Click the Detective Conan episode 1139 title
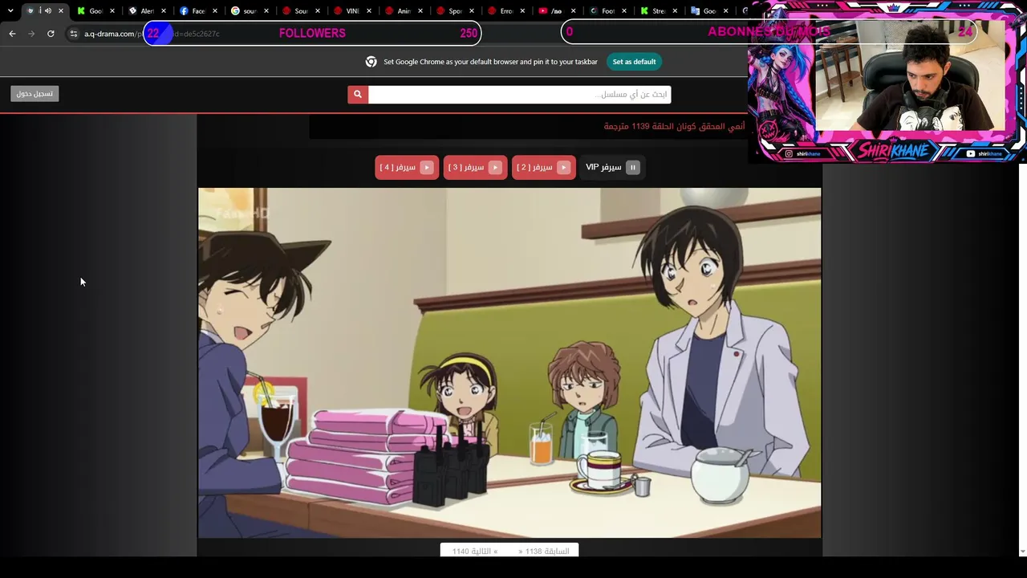Image resolution: width=1027 pixels, height=578 pixels. 674,127
